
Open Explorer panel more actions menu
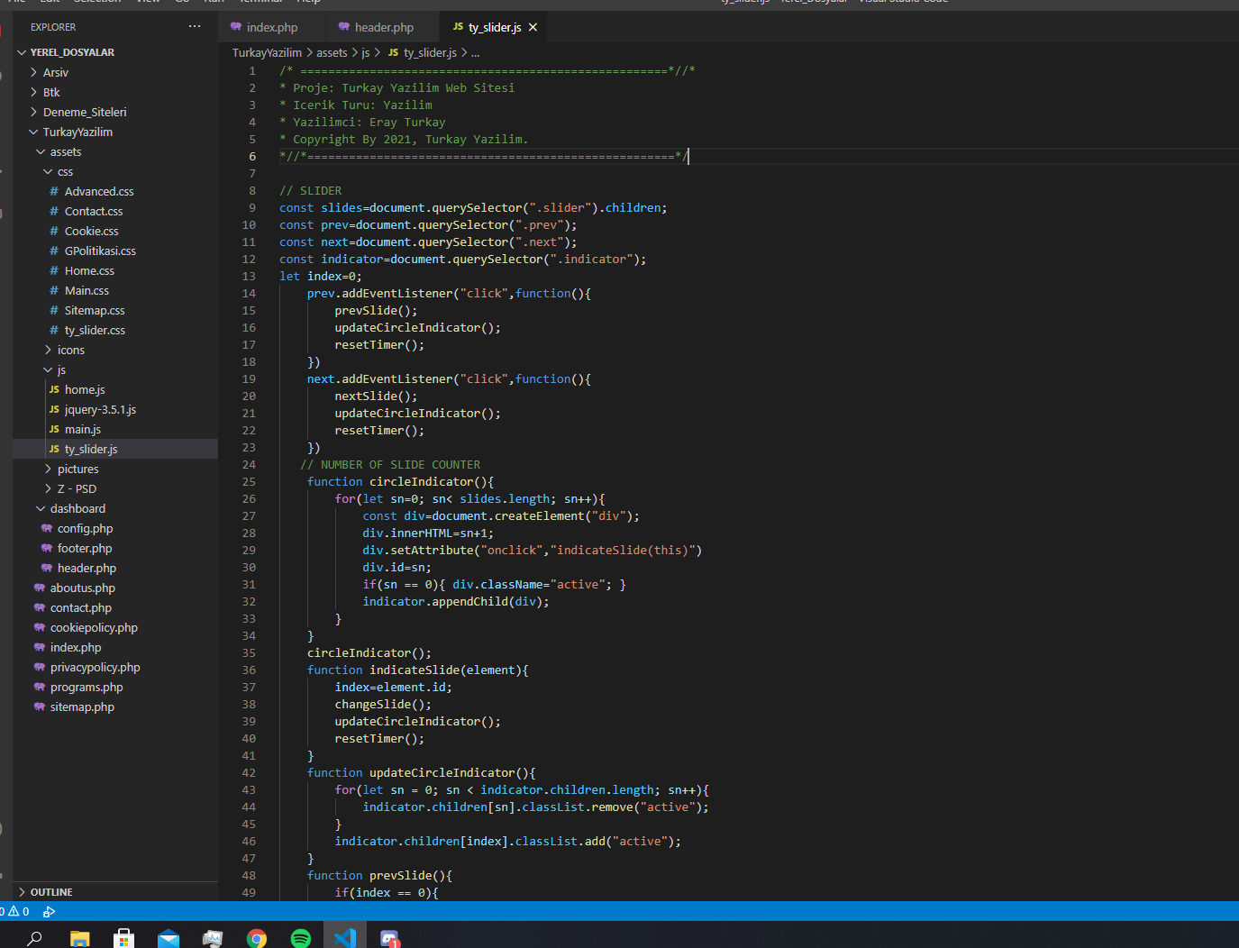(x=195, y=27)
